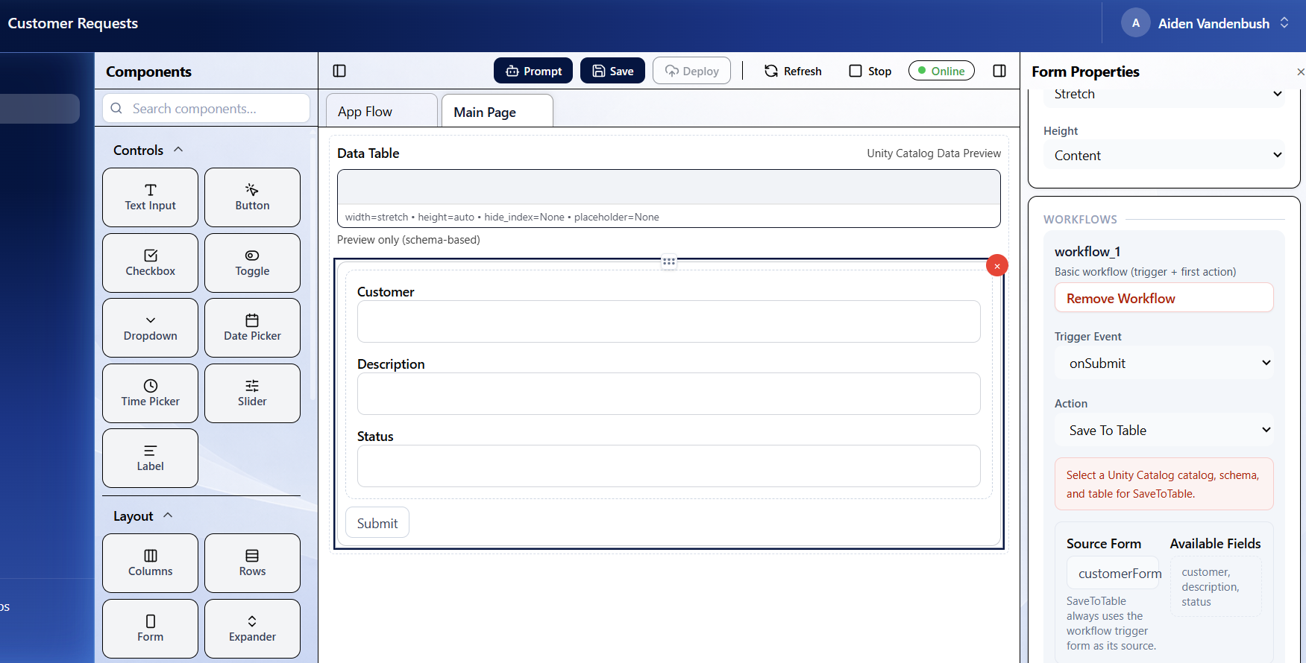This screenshot has height=663, width=1306.
Task: Click the red delete form button
Action: (997, 265)
